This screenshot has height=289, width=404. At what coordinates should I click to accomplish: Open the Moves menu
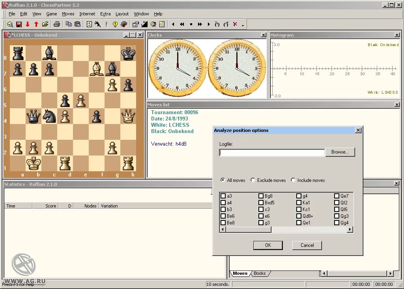pos(68,14)
